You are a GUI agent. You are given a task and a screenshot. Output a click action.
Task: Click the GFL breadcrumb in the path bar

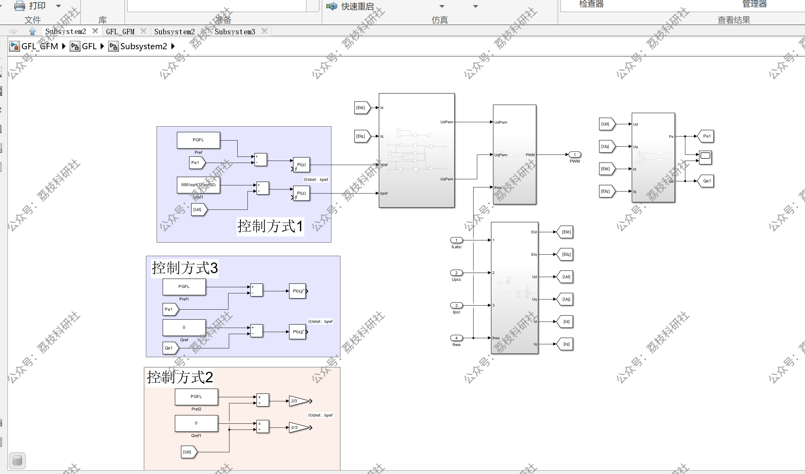(89, 46)
